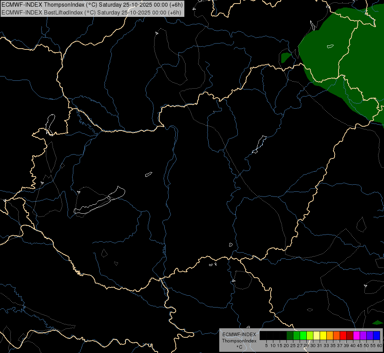Select the magenta 40–45 legend swatch
The height and width of the screenshot is (353, 384).
pyautogui.click(x=357, y=335)
